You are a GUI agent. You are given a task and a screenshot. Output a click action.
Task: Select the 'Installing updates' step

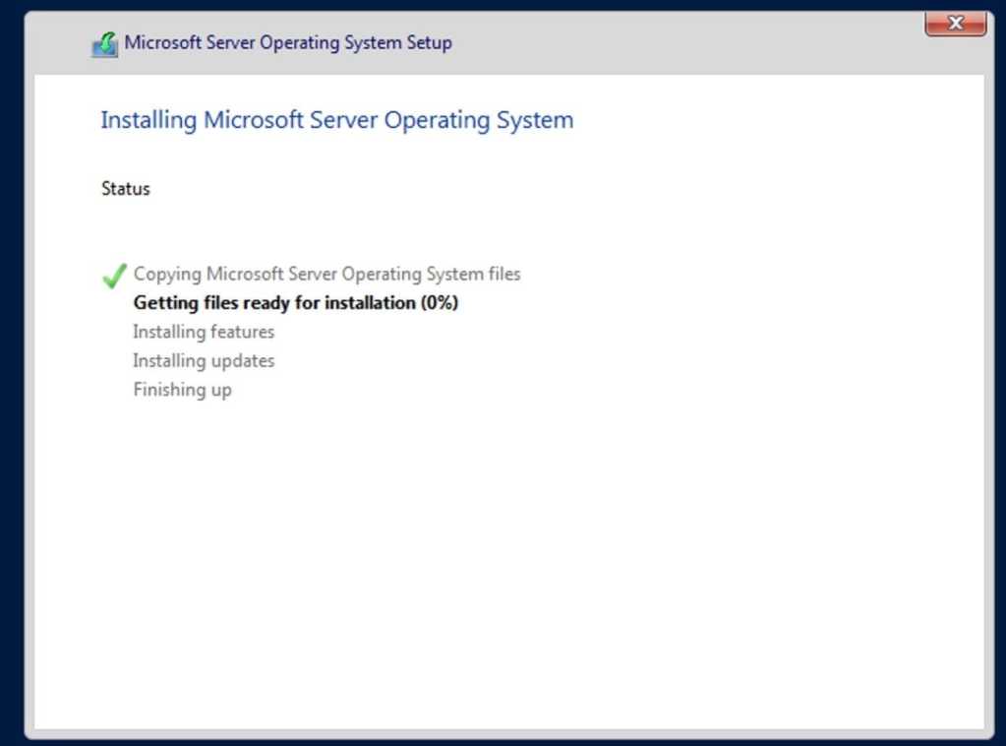pos(203,360)
